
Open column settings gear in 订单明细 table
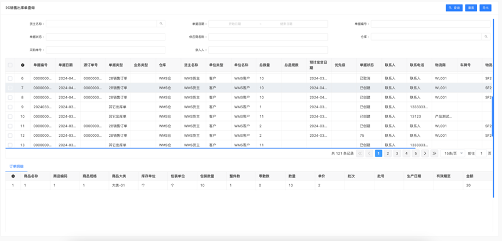point(13,176)
